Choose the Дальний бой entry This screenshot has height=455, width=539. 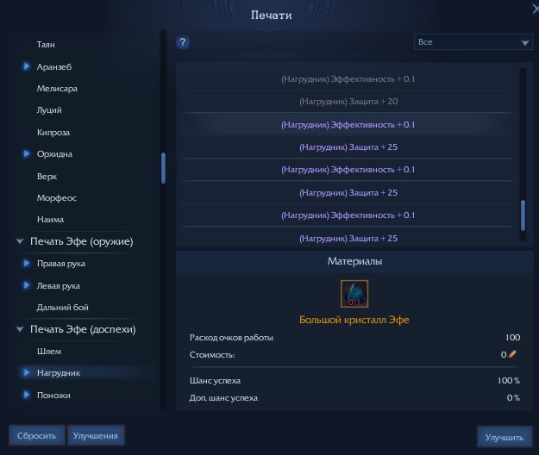pos(62,308)
